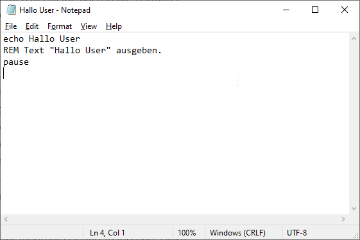
Task: Maximize the Notepad window
Action: (x=315, y=10)
